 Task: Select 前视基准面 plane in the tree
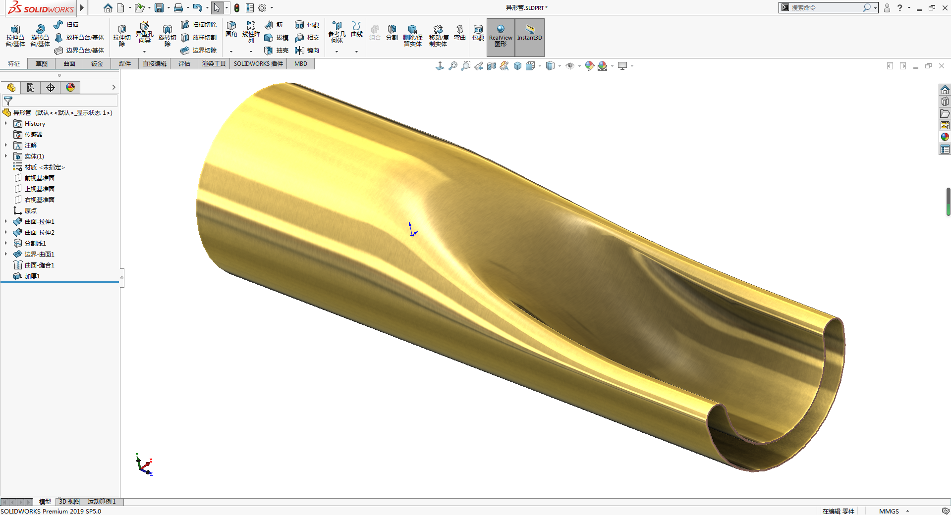(x=34, y=178)
